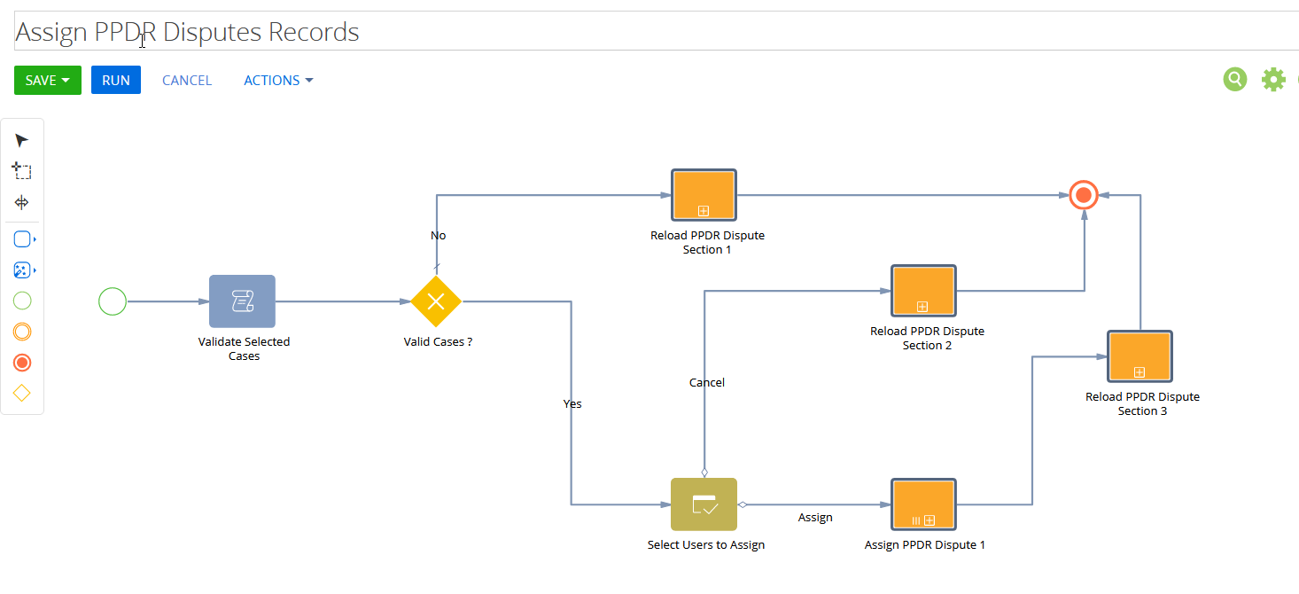Screen dimensions: 1299x594
Task: Add a green start event from the palette
Action: point(22,301)
